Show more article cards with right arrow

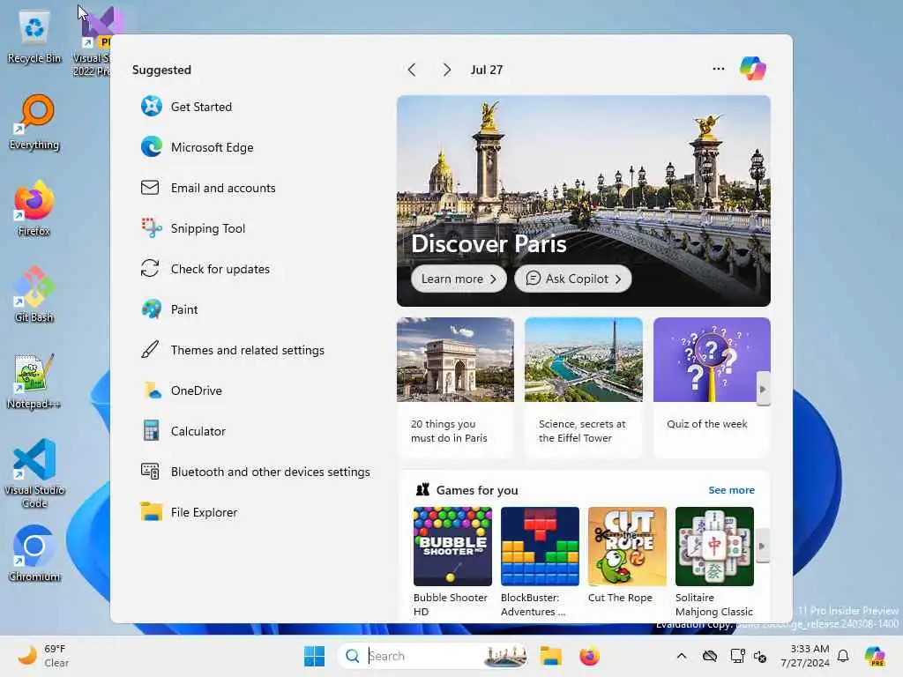763,389
